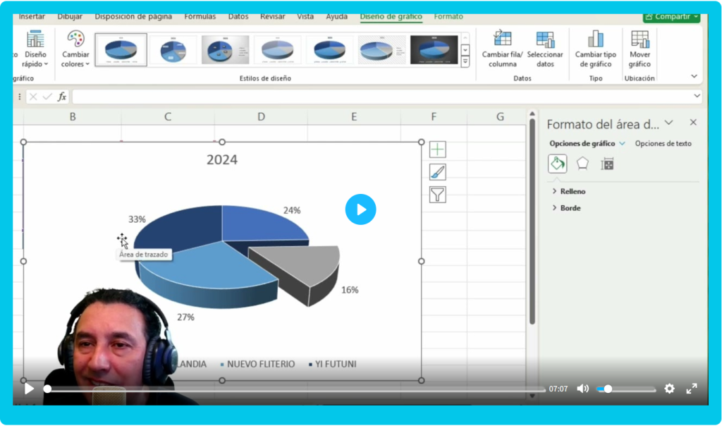Click Cambiar tipo de gráfico icon
Screen dimensions: 722x426
595,39
